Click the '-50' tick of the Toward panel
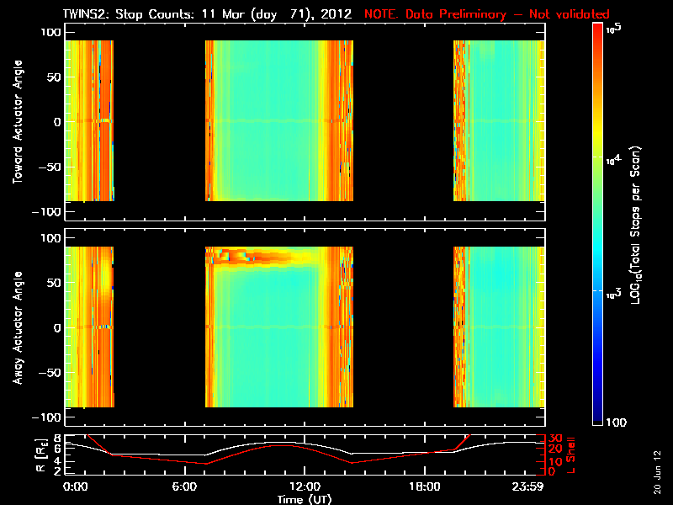The height and width of the screenshot is (505, 673). [50, 167]
